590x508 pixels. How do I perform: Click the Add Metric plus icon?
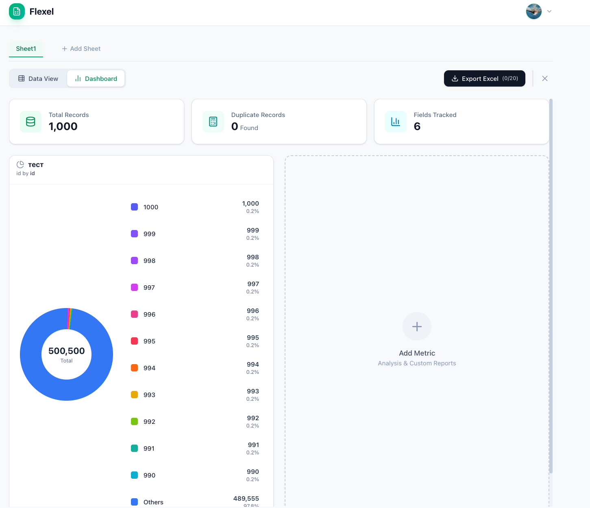coord(417,326)
